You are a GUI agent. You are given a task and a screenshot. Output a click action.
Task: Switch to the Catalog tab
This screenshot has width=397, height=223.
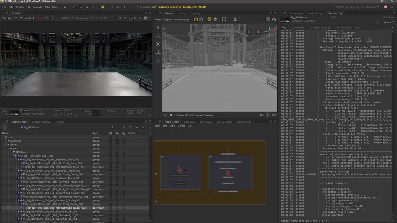pos(195,13)
